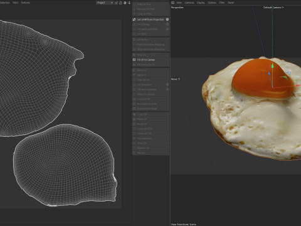The image size is (301, 226).
Task: Open the Textures menu in the UV editor
Action: (26, 3)
